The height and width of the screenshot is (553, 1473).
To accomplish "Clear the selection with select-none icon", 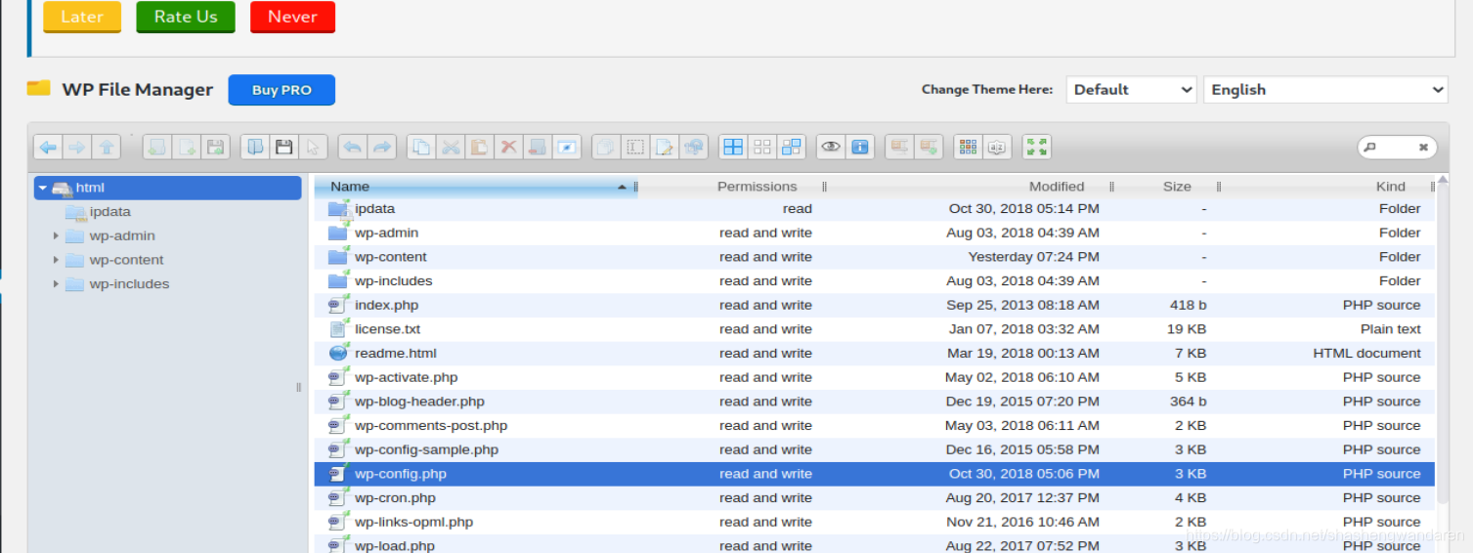I will (762, 148).
